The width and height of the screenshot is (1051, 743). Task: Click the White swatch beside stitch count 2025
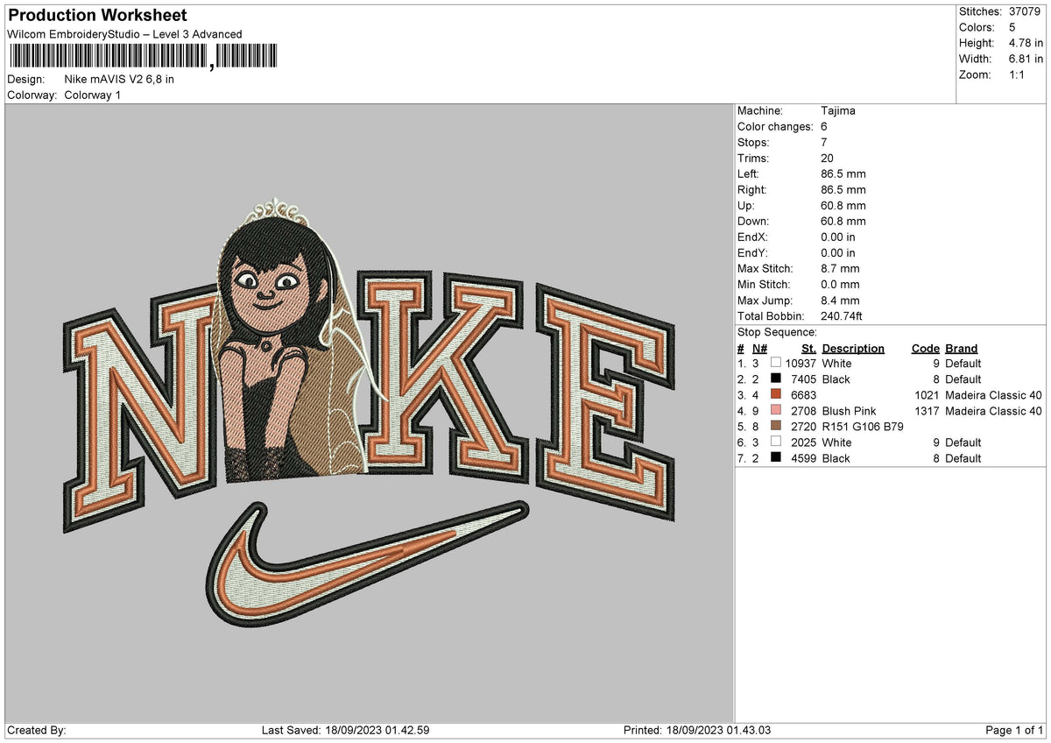775,442
